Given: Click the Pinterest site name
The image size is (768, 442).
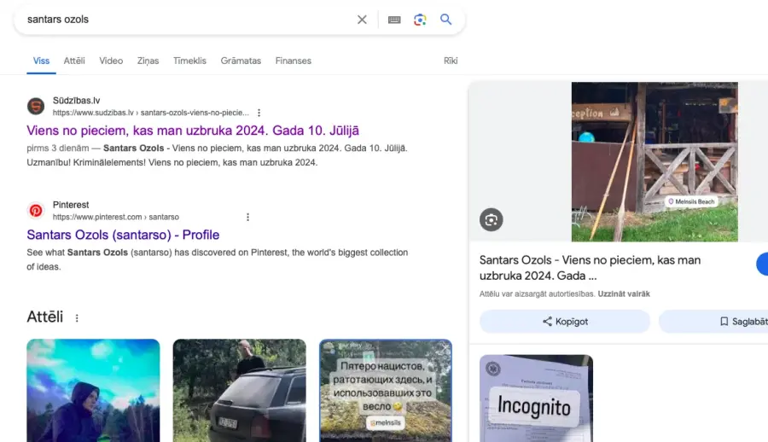Looking at the screenshot, I should [x=71, y=205].
